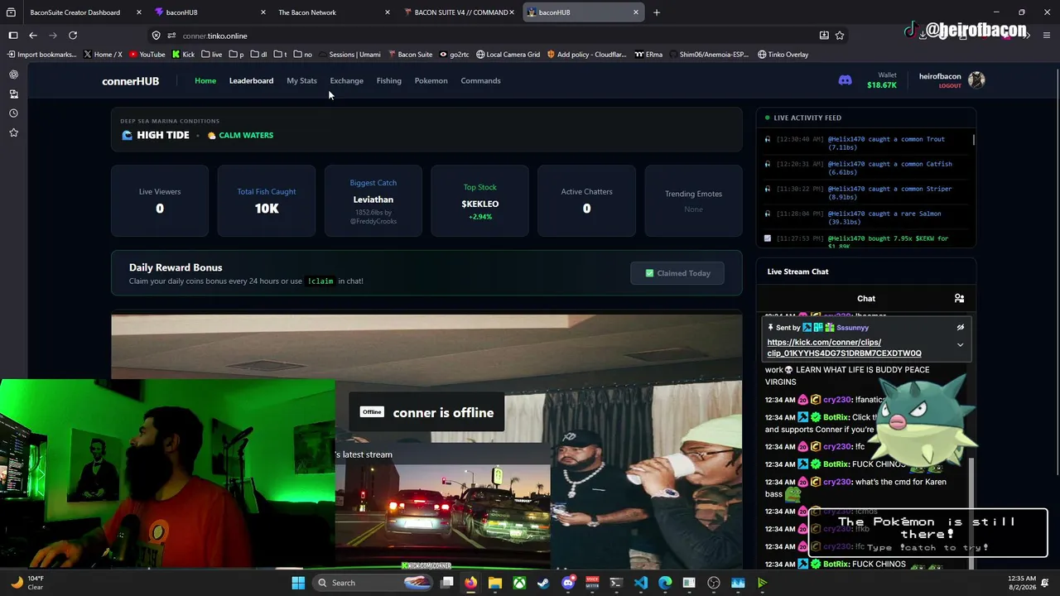
Task: Open Discord from the taskbar
Action: click(x=568, y=583)
